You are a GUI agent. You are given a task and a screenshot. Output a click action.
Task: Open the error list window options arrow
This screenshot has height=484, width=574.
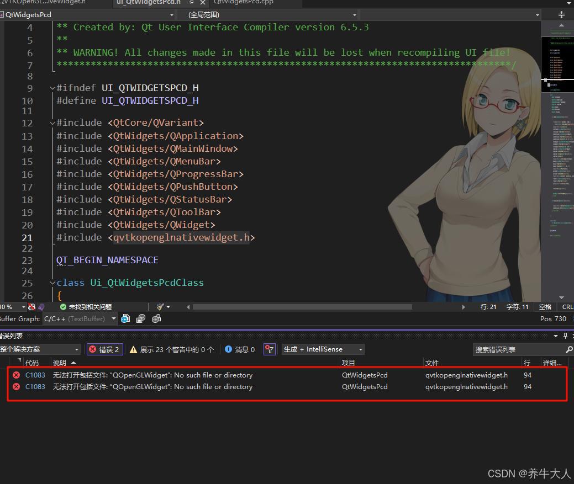(556, 336)
